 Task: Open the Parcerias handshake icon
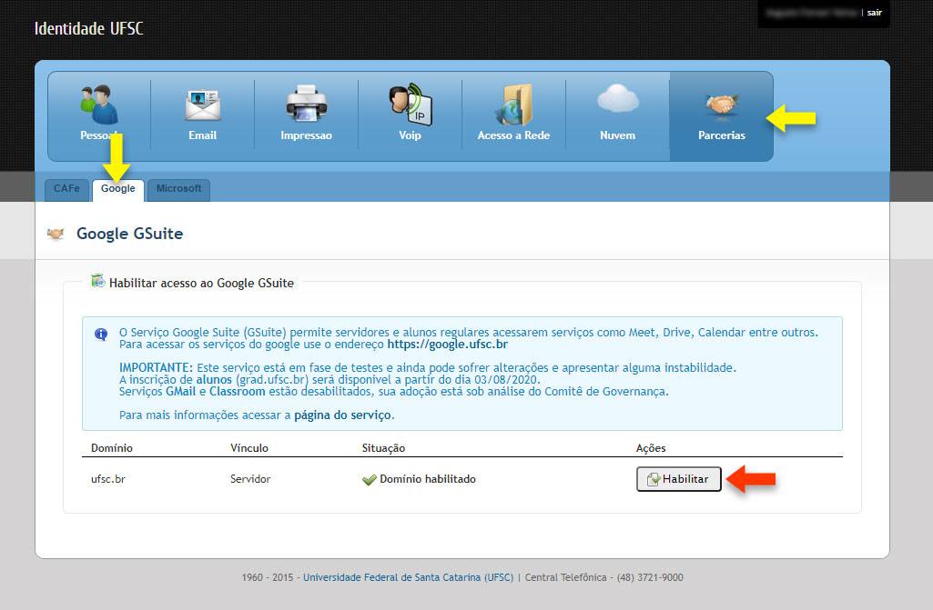click(x=722, y=105)
